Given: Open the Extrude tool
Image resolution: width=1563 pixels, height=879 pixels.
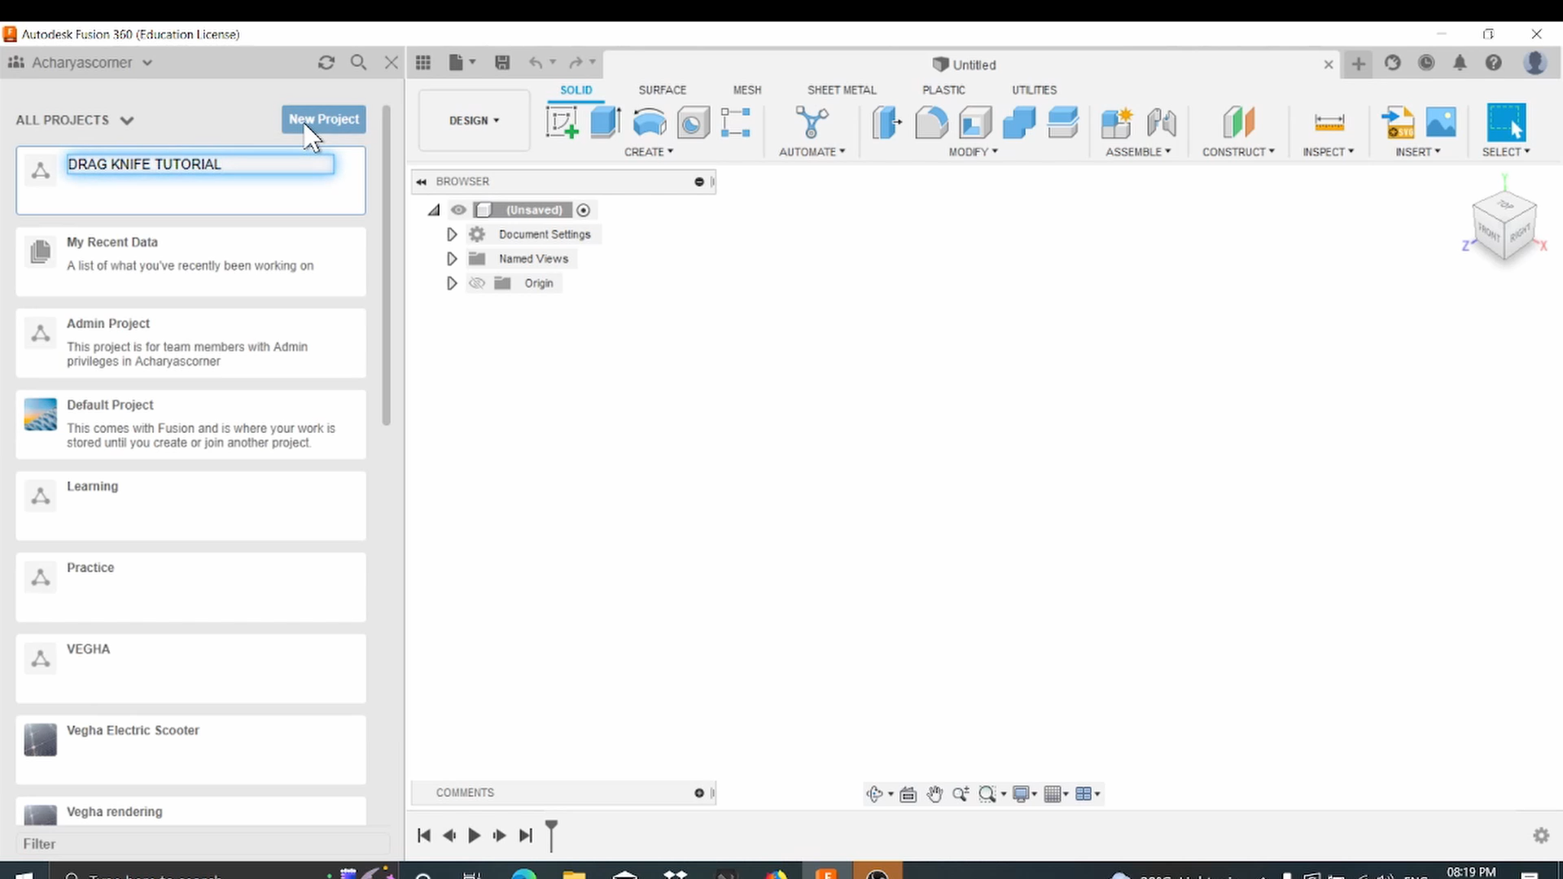Looking at the screenshot, I should coord(605,122).
